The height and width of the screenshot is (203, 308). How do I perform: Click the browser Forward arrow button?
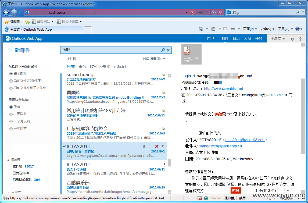tap(14, 13)
